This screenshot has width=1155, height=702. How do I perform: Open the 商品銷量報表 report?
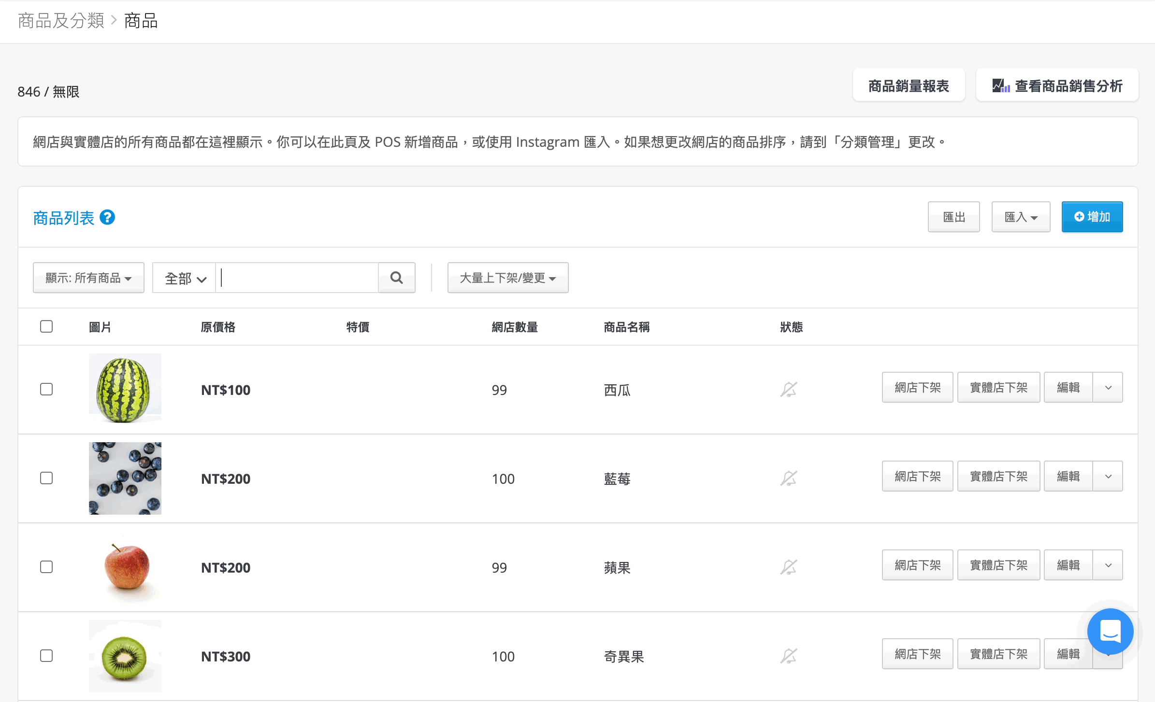click(909, 85)
